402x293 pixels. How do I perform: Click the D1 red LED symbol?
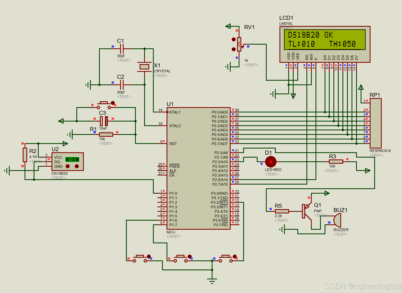[x=271, y=162]
